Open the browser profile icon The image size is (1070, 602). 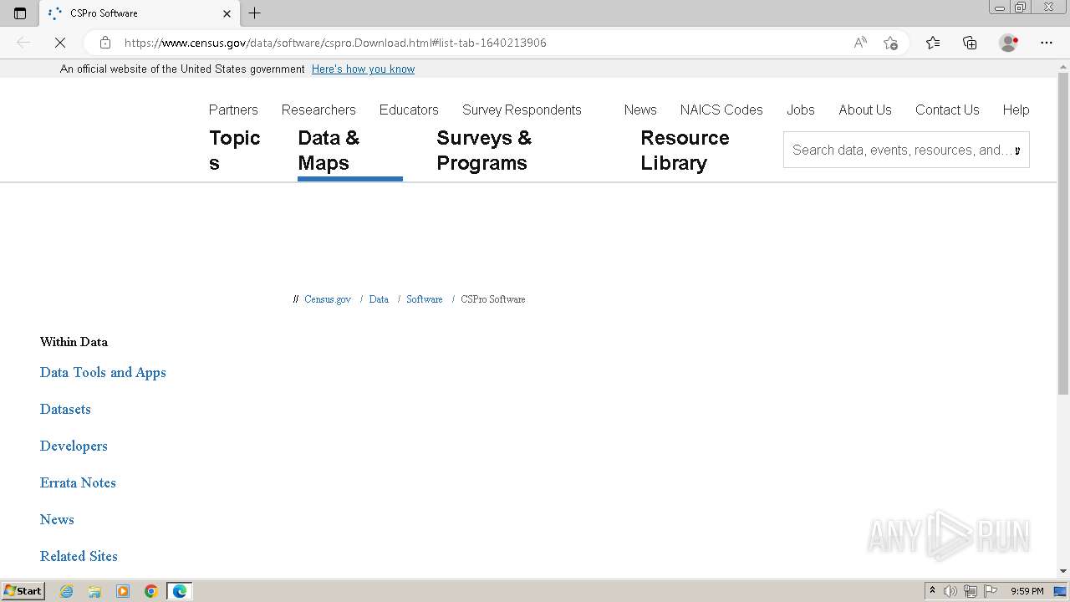pos(1008,43)
